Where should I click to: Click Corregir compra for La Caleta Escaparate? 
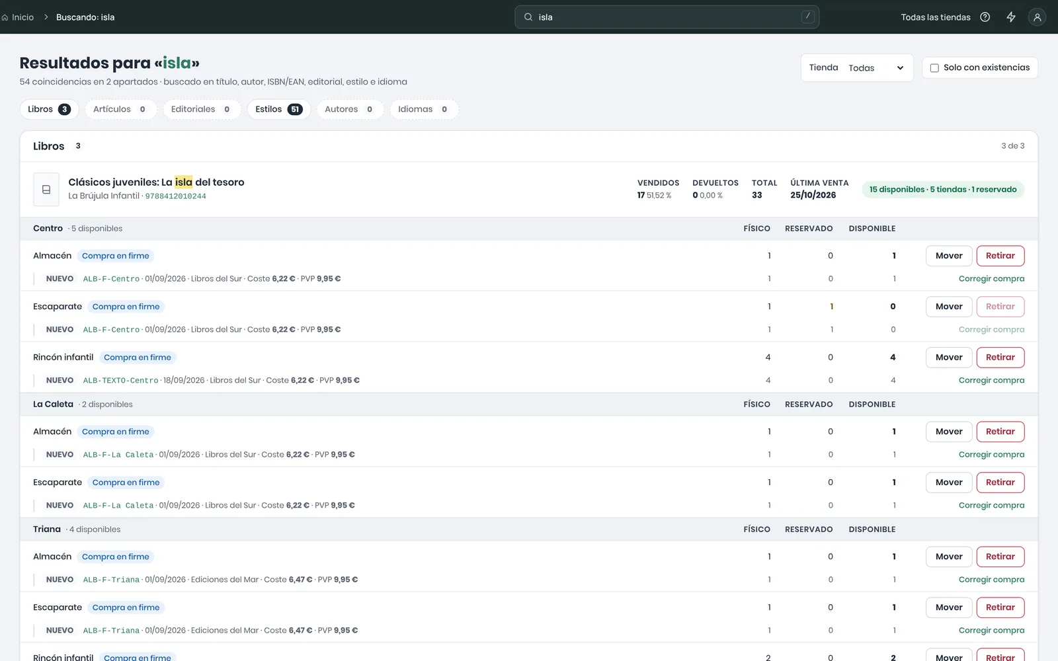click(991, 506)
